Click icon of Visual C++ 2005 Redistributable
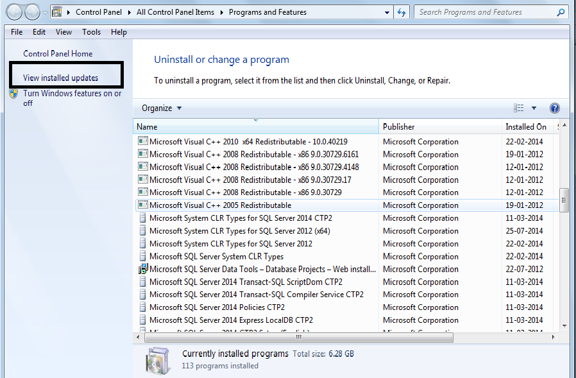Image resolution: width=576 pixels, height=378 pixels. click(x=142, y=205)
